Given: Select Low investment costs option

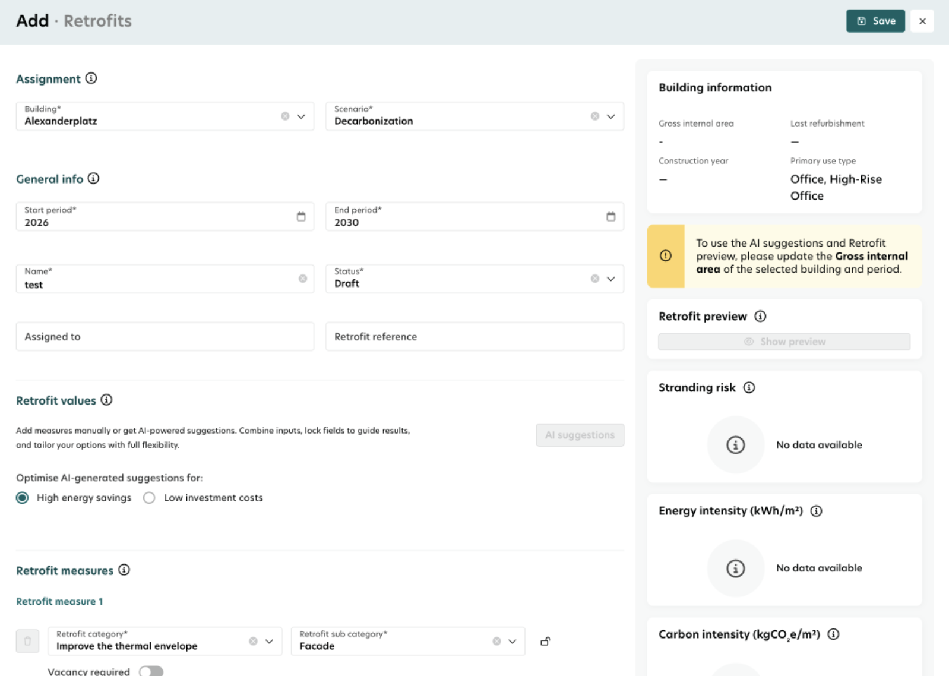Looking at the screenshot, I should (x=149, y=498).
